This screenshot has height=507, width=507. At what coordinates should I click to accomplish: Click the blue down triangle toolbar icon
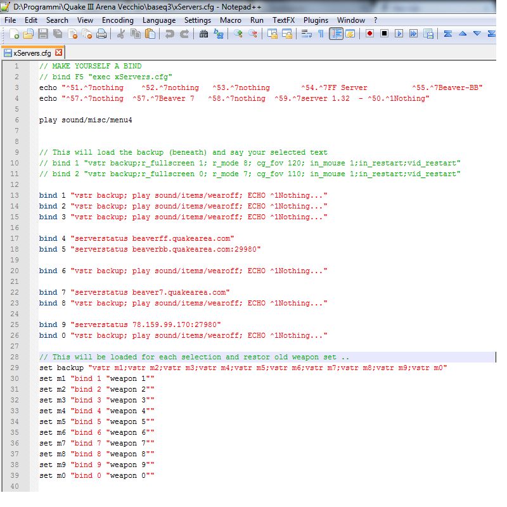pyautogui.click(x=477, y=34)
